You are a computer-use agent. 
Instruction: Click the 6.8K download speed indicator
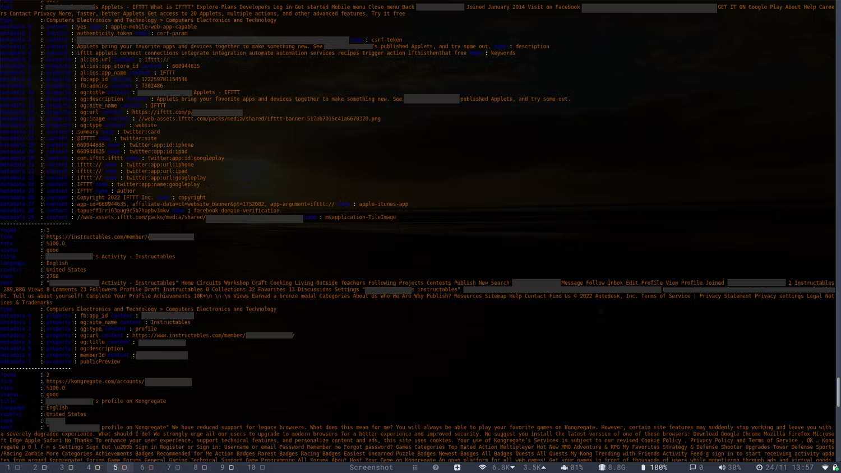click(x=503, y=467)
